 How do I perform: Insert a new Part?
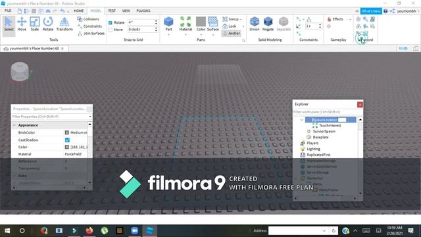(x=168, y=24)
